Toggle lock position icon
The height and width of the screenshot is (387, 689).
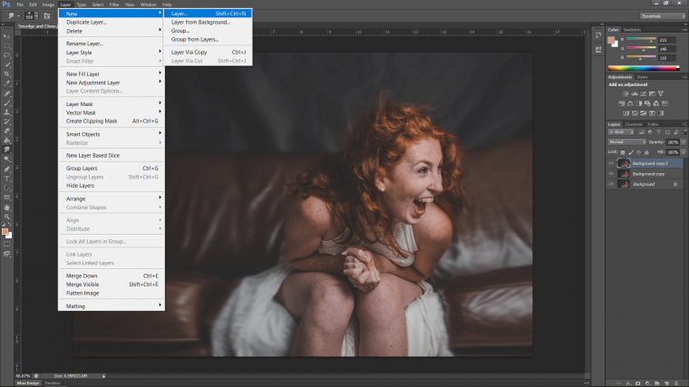click(x=638, y=152)
